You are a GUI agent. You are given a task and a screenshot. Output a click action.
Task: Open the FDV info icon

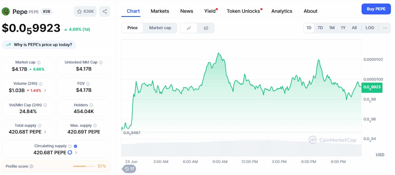point(88,84)
